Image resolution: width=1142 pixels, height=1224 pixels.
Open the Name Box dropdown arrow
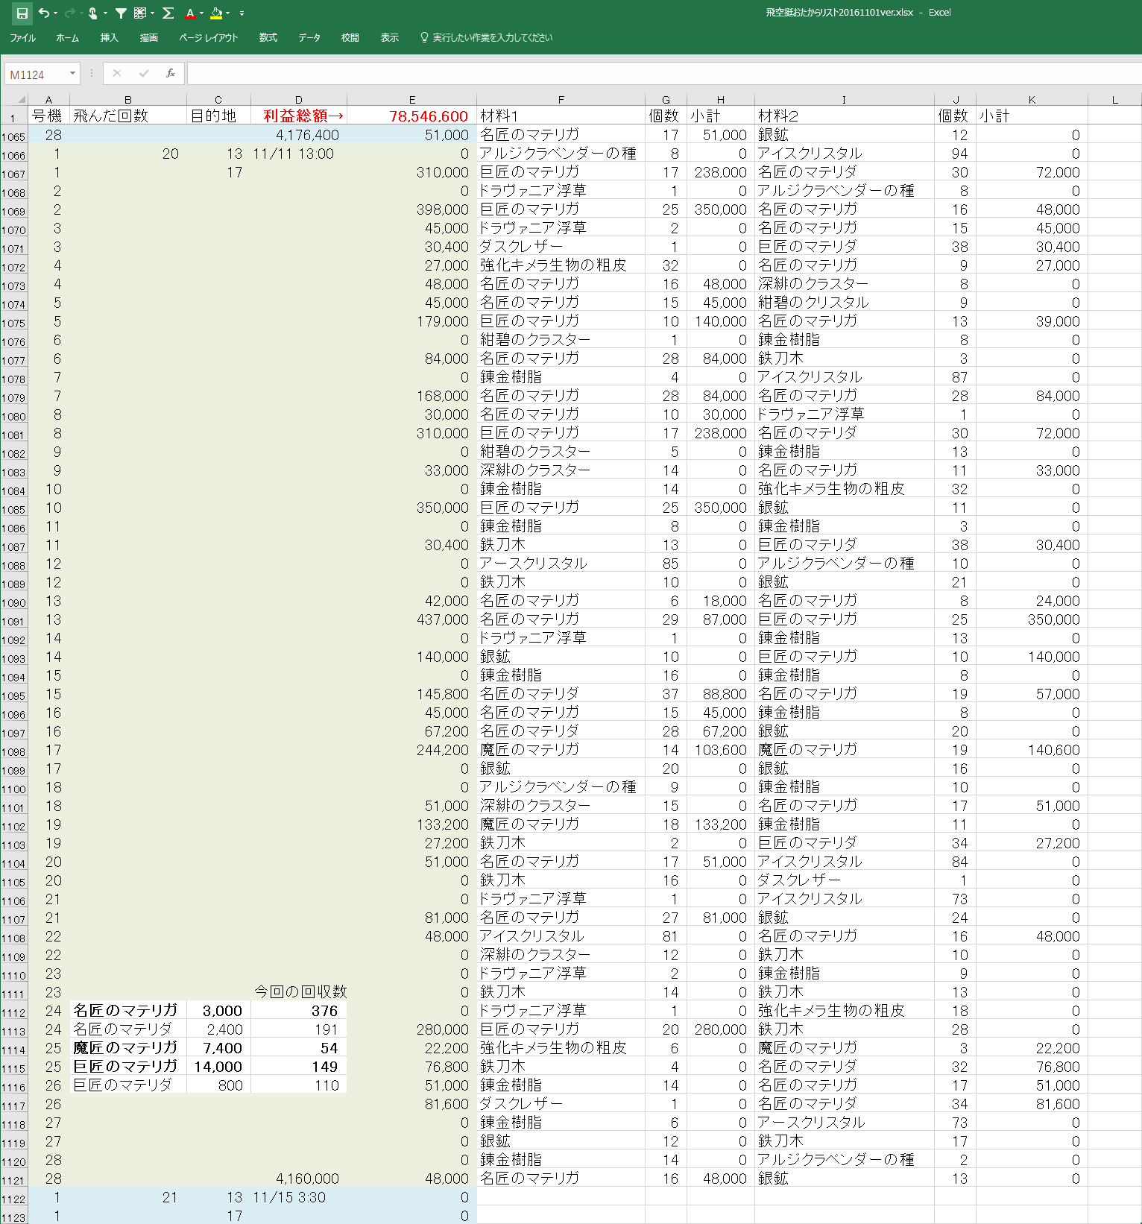(72, 73)
